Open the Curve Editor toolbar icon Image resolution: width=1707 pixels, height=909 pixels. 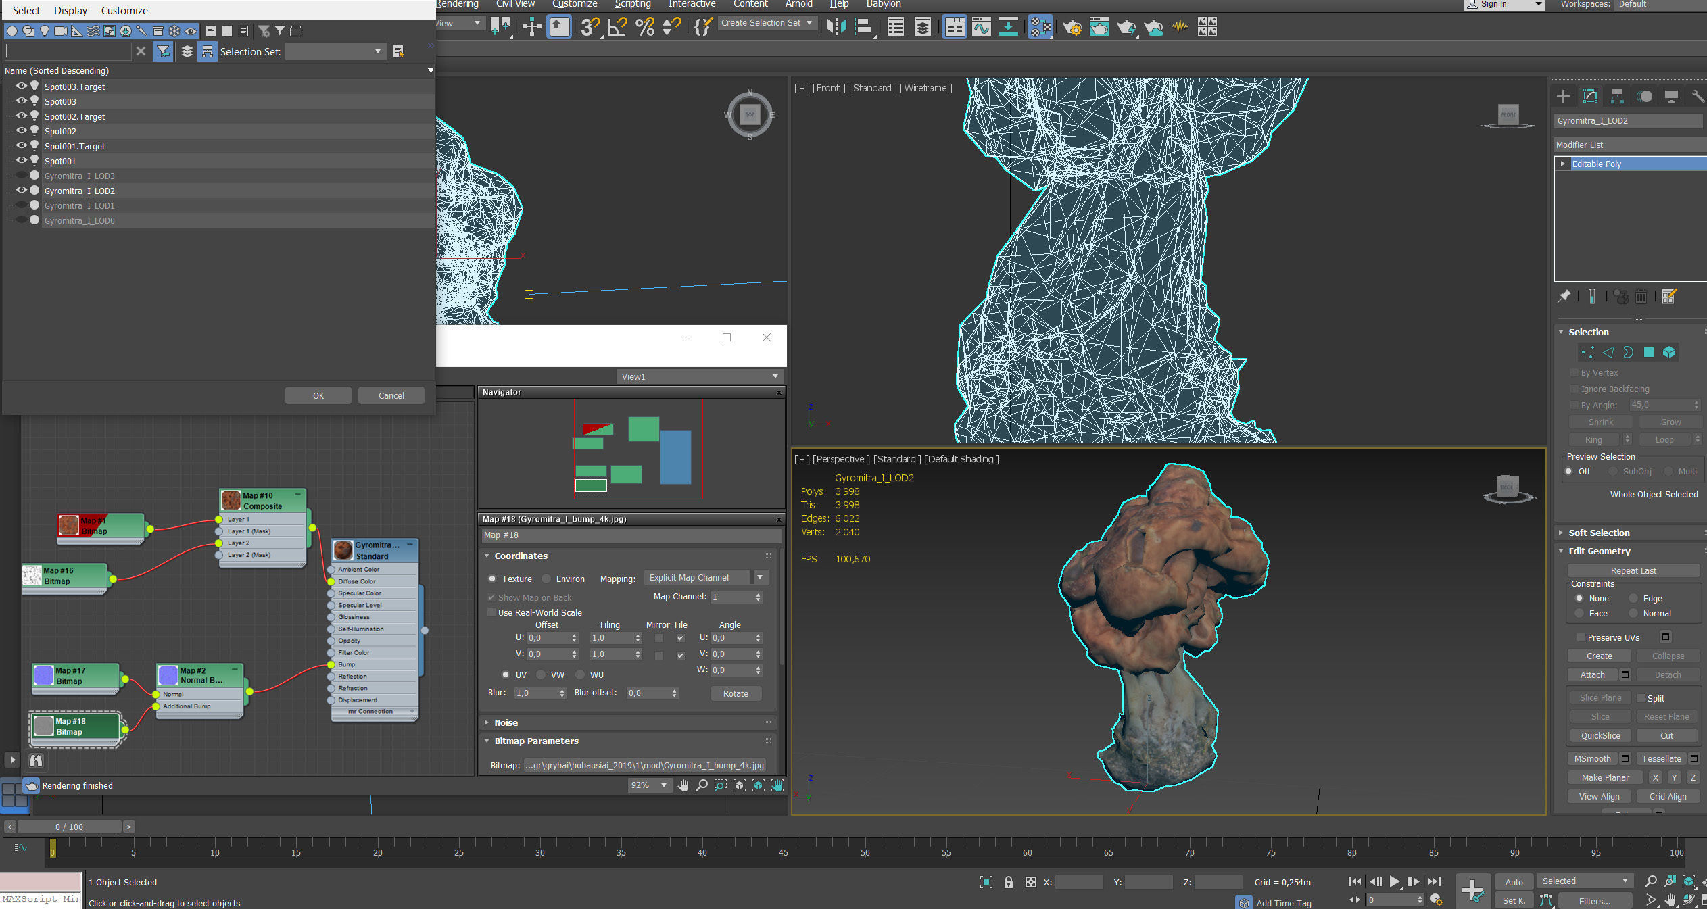click(981, 26)
